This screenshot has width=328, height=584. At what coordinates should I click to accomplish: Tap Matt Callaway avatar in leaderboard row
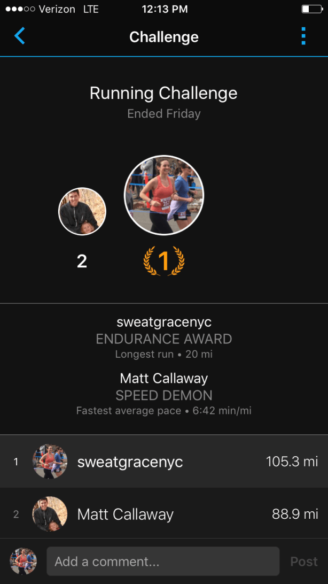[x=50, y=514]
